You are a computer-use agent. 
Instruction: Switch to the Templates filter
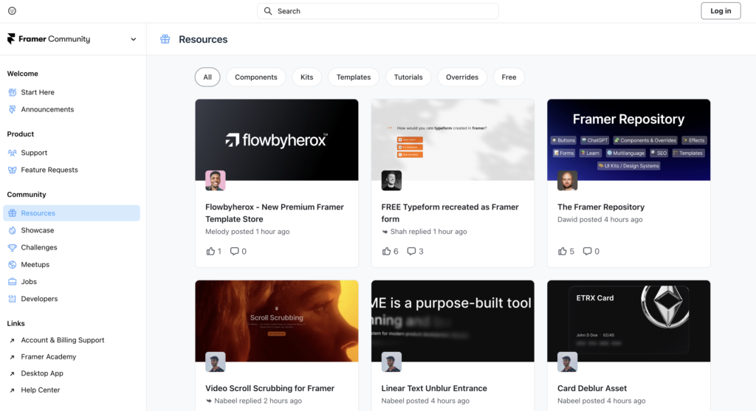(x=354, y=77)
